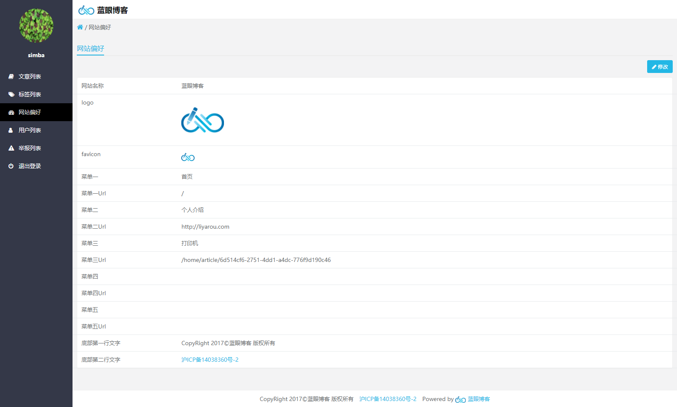The image size is (677, 407).
Task: Click the 修改 edit button
Action: tap(660, 67)
